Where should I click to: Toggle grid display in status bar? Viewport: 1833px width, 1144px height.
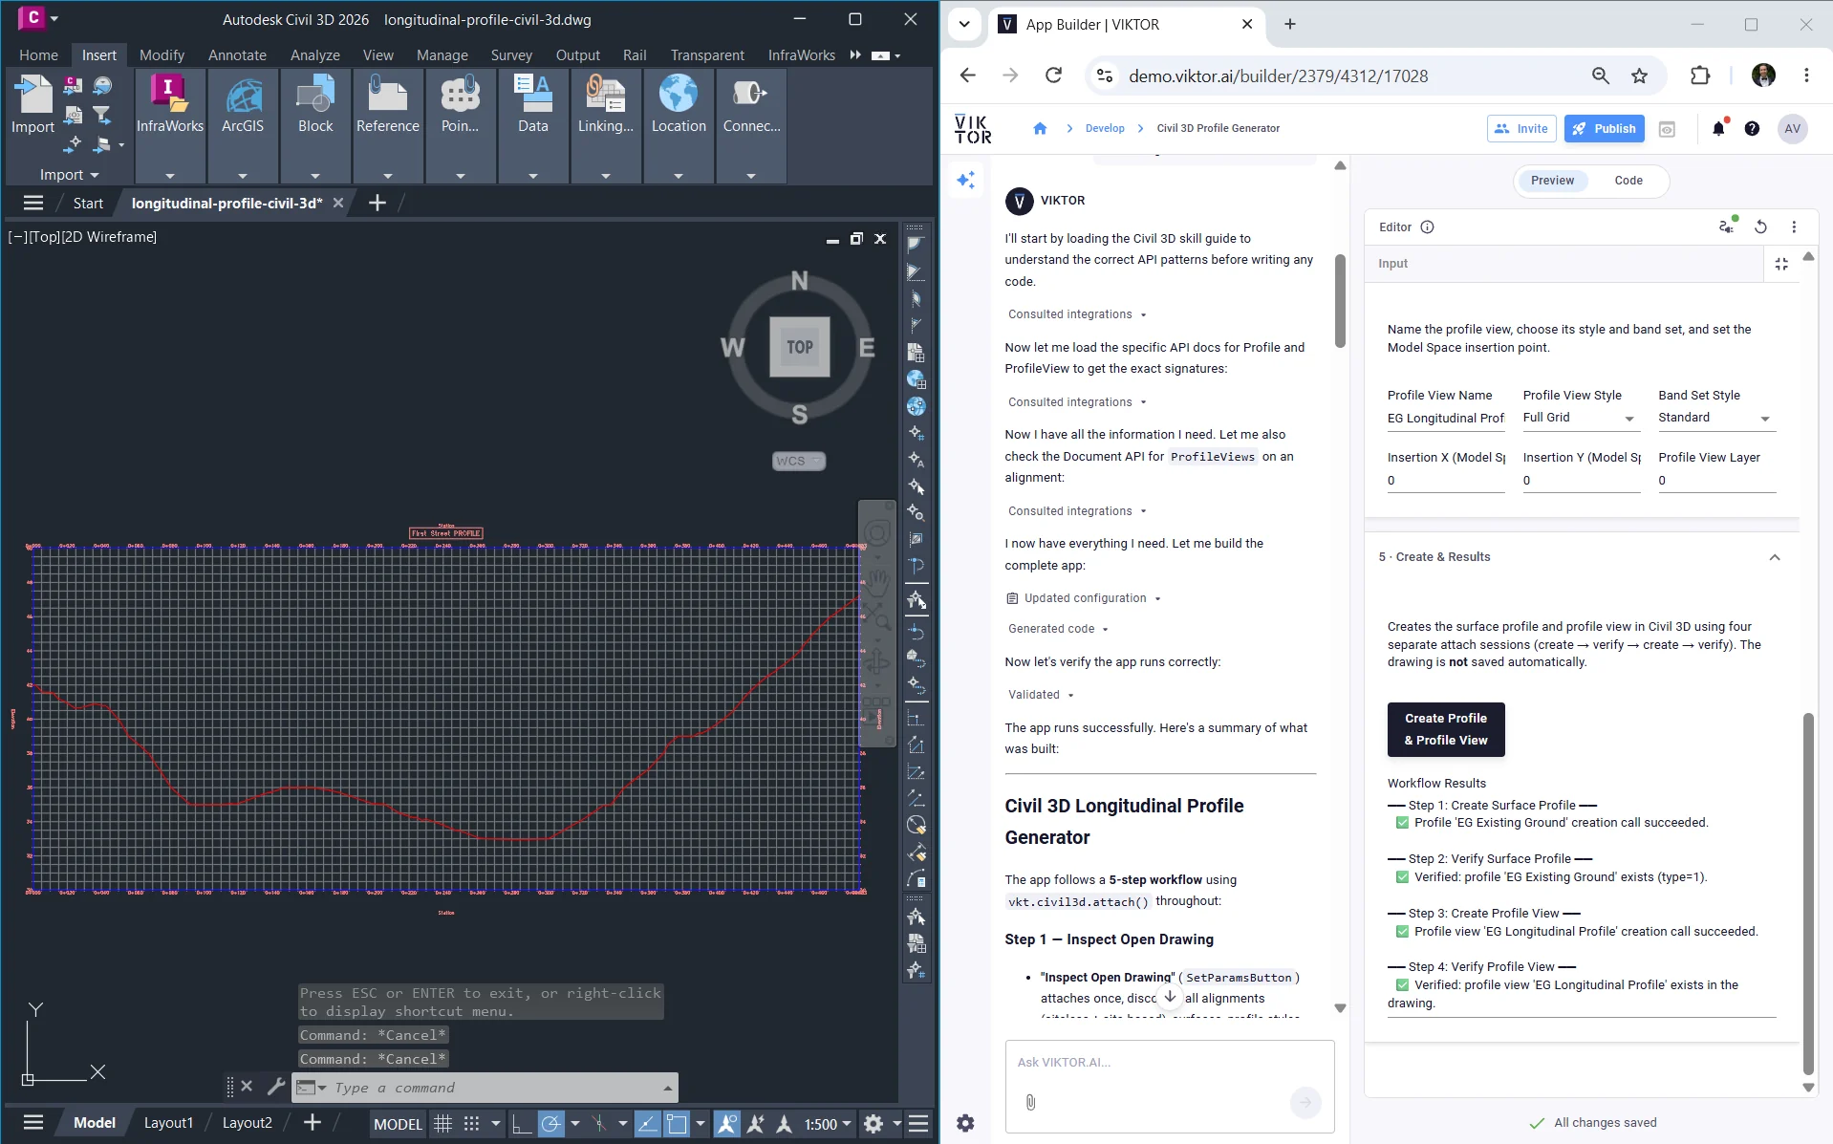point(442,1123)
